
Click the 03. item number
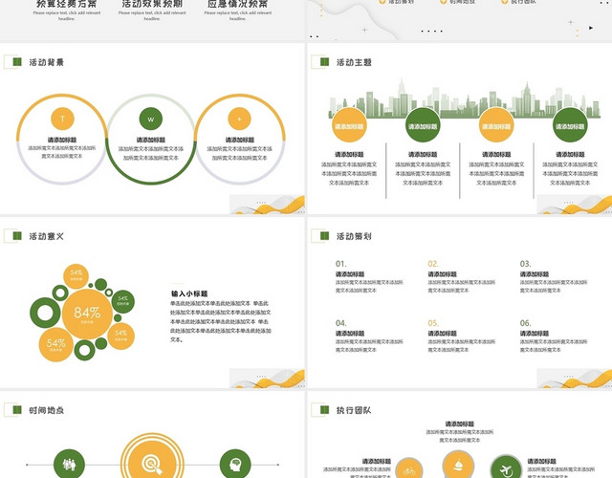pyautogui.click(x=525, y=264)
